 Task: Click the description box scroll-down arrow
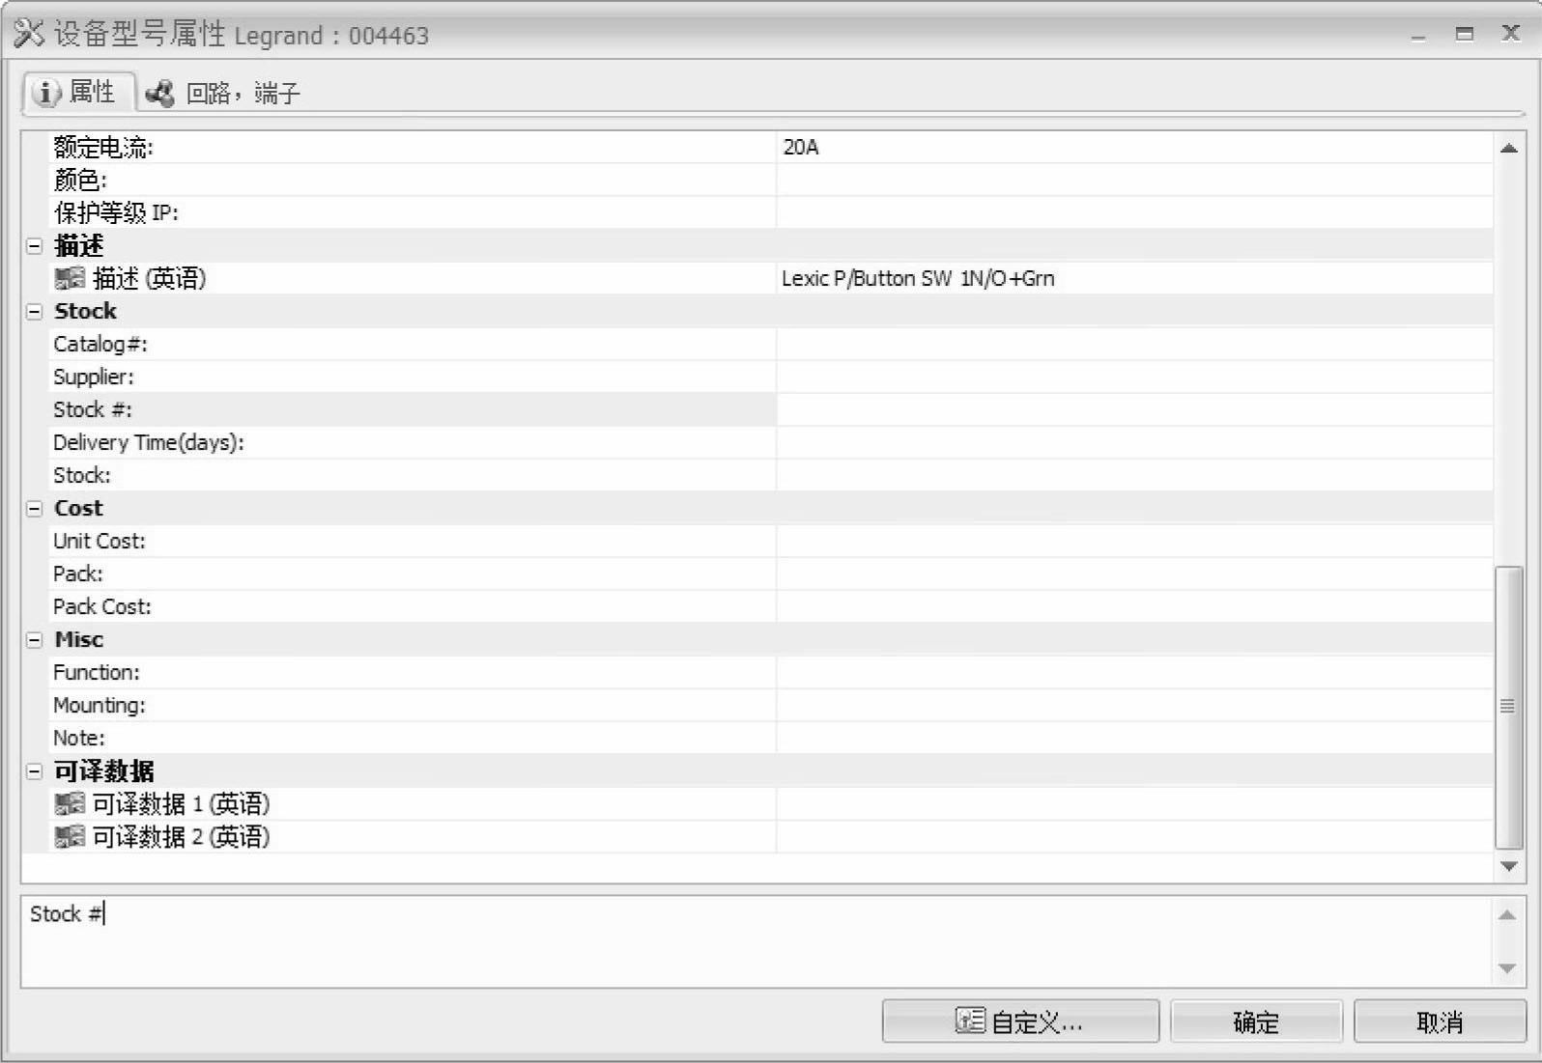coord(1507,968)
